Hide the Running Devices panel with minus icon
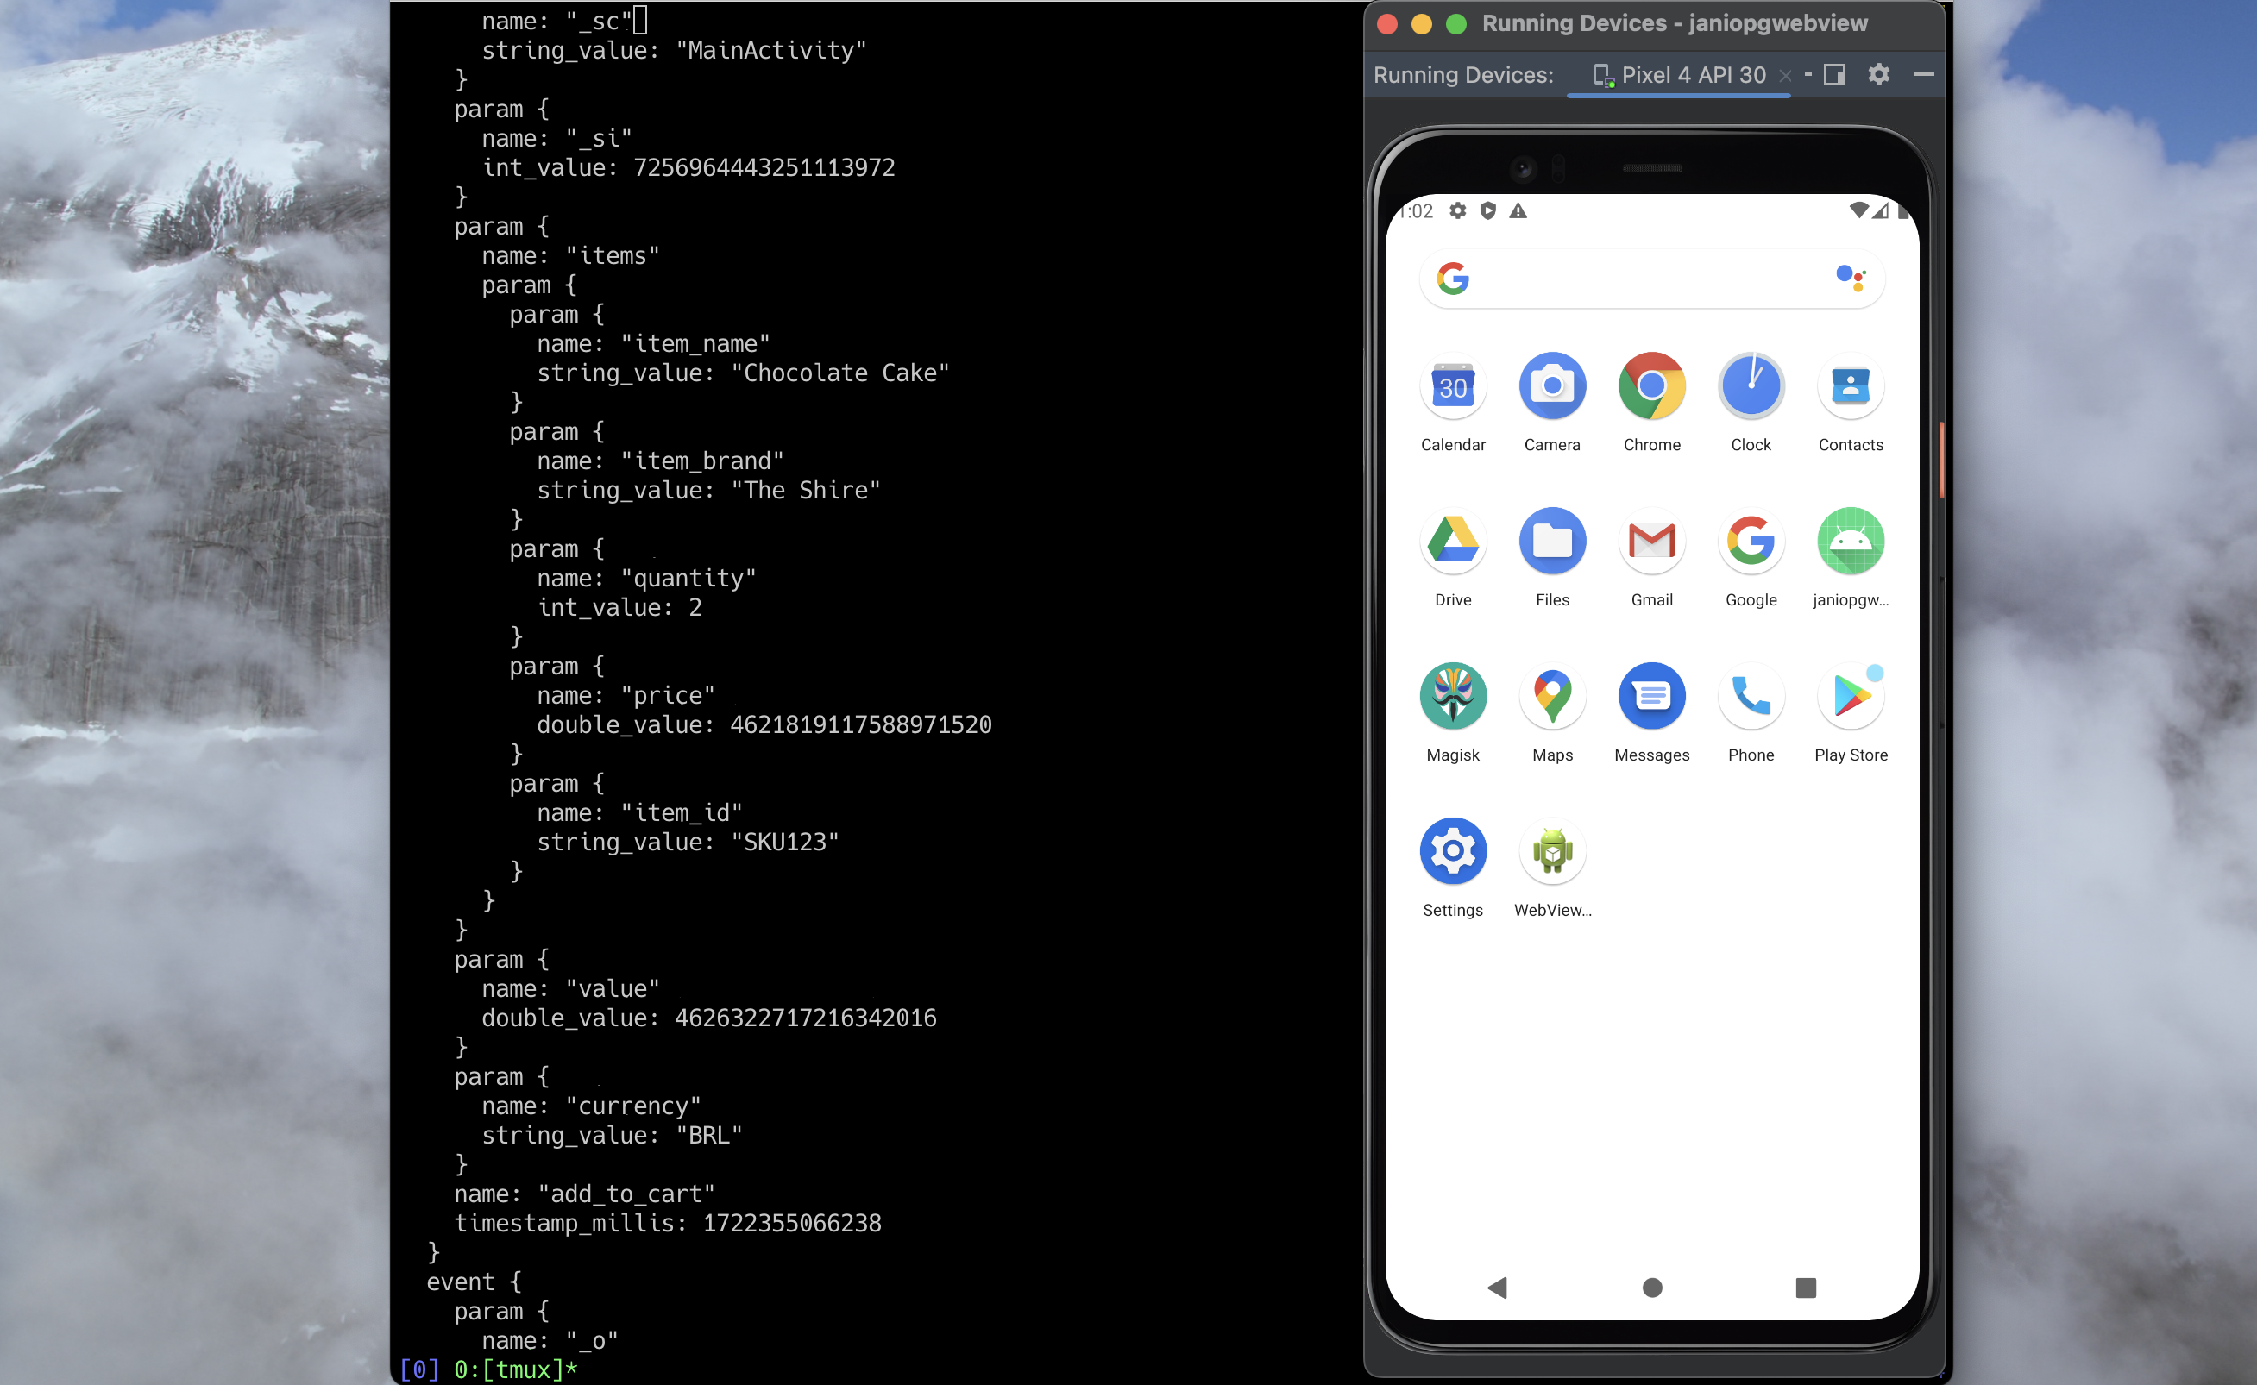The image size is (2257, 1385). point(1923,74)
